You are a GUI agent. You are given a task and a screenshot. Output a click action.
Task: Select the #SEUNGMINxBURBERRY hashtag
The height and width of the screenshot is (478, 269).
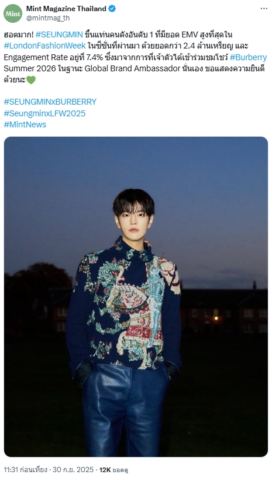pyautogui.click(x=50, y=102)
